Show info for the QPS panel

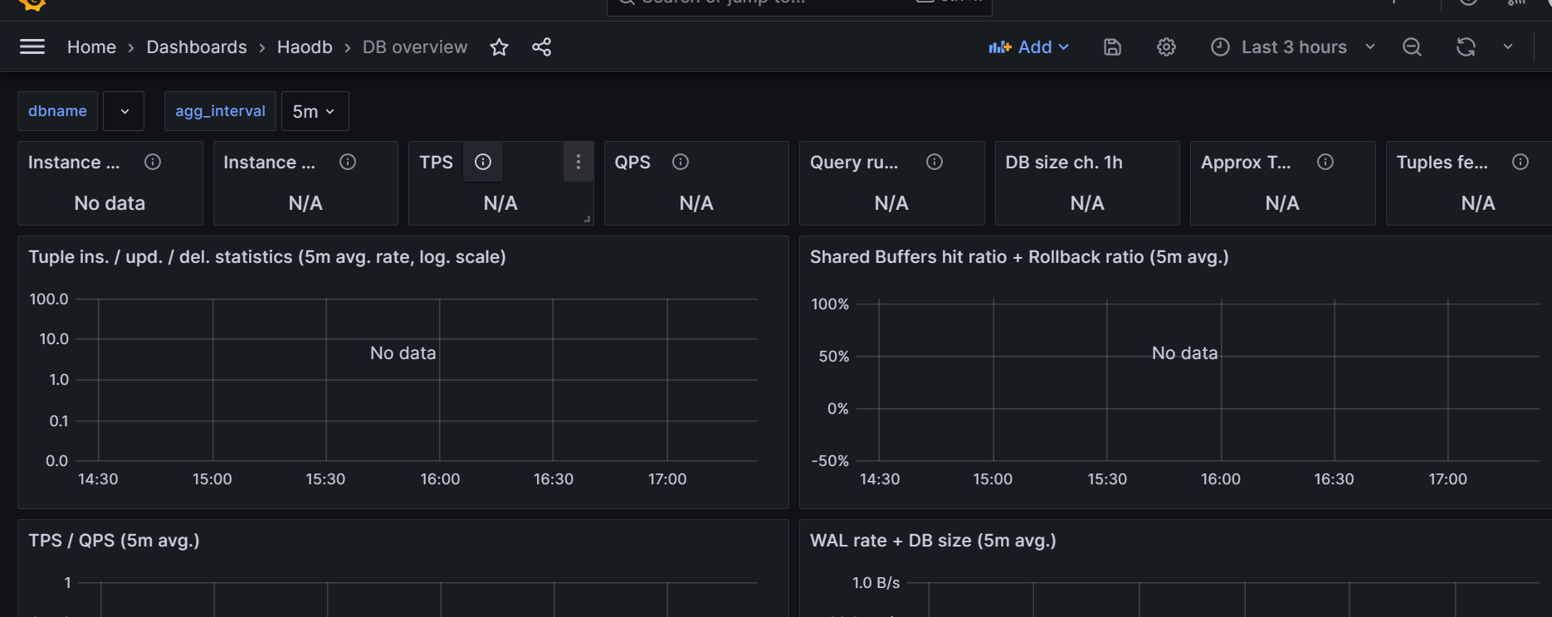[x=681, y=162]
